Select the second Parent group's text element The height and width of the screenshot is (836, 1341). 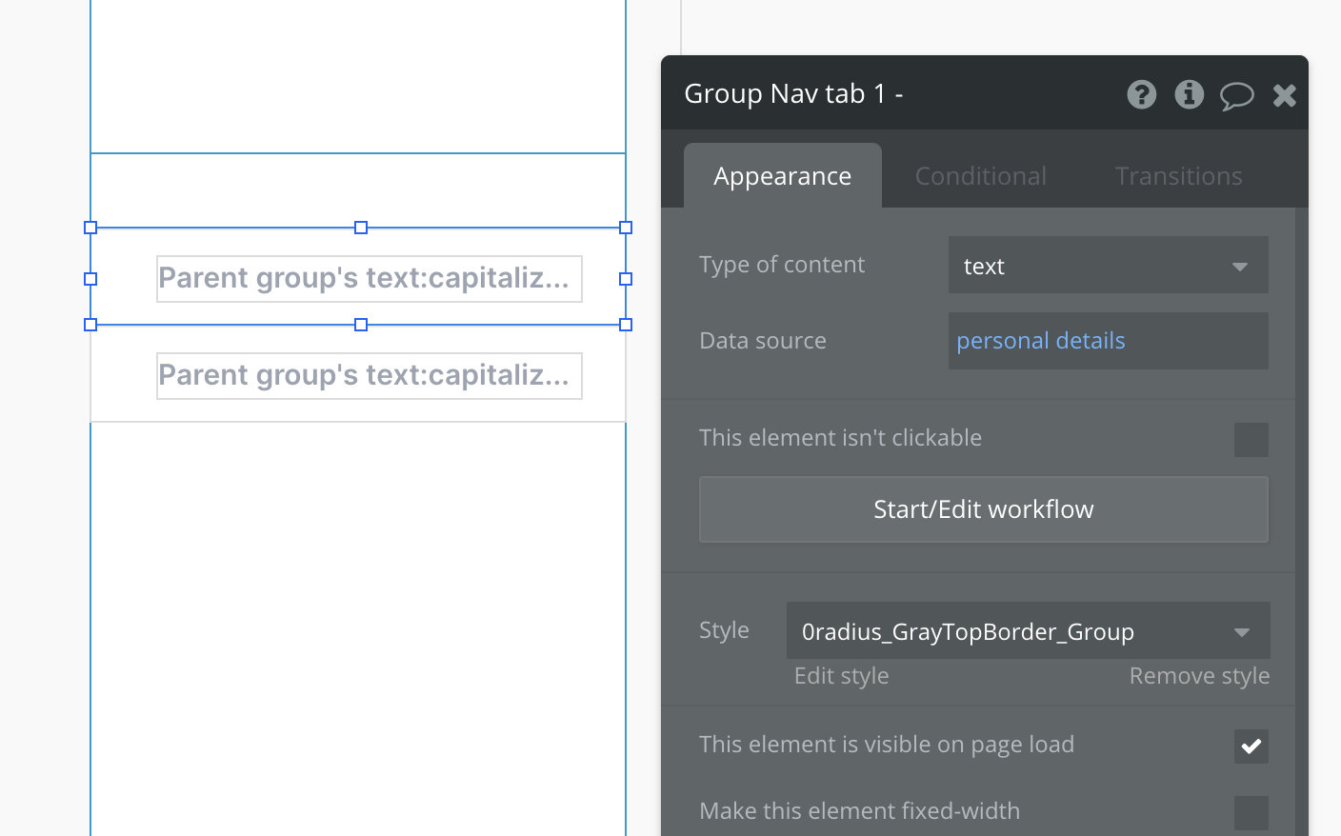pyautogui.click(x=370, y=375)
